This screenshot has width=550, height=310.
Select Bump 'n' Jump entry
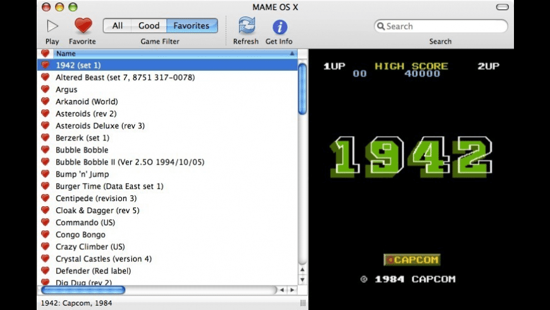168,174
